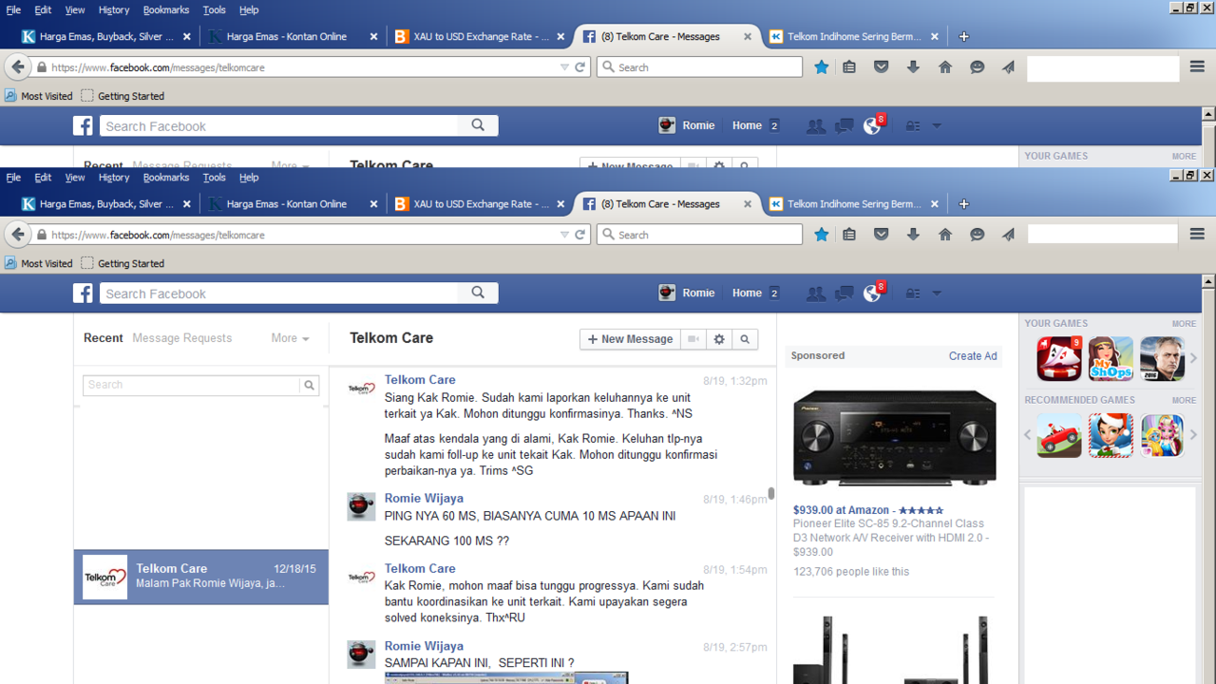Open the poker game icon under Your Games
Image resolution: width=1216 pixels, height=684 pixels.
tap(1059, 358)
